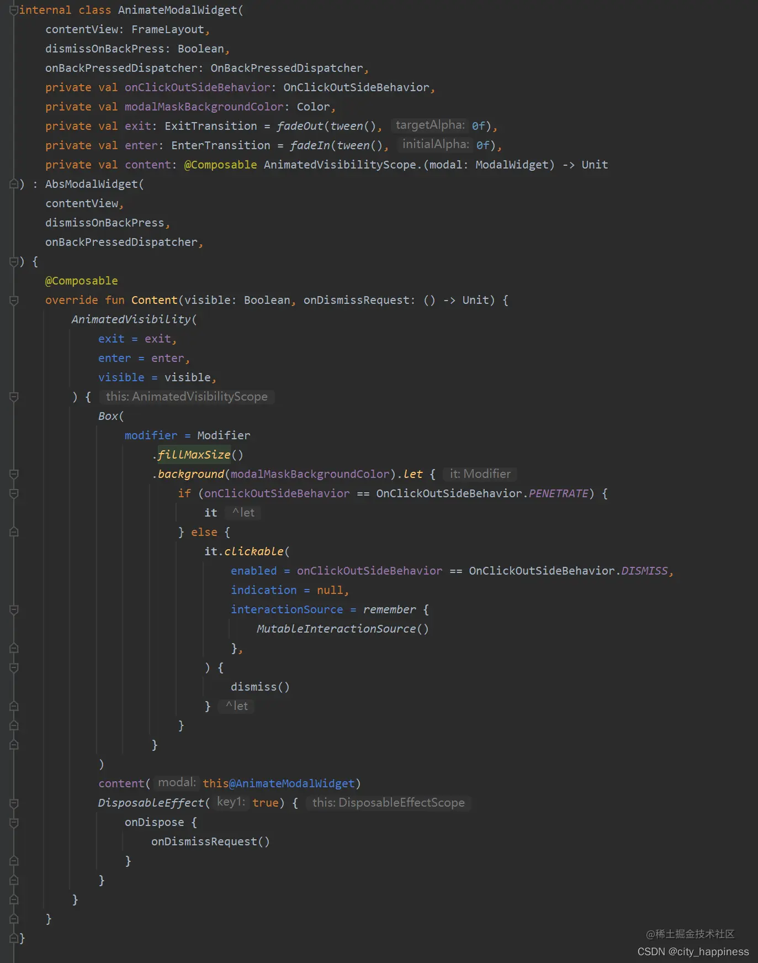This screenshot has width=758, height=963.
Task: Click the "indication" named argument
Action: (x=264, y=591)
